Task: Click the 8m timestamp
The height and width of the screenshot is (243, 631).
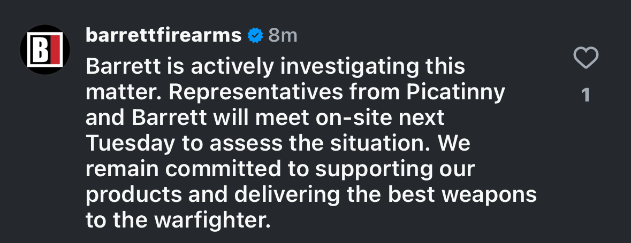Action: [x=282, y=36]
